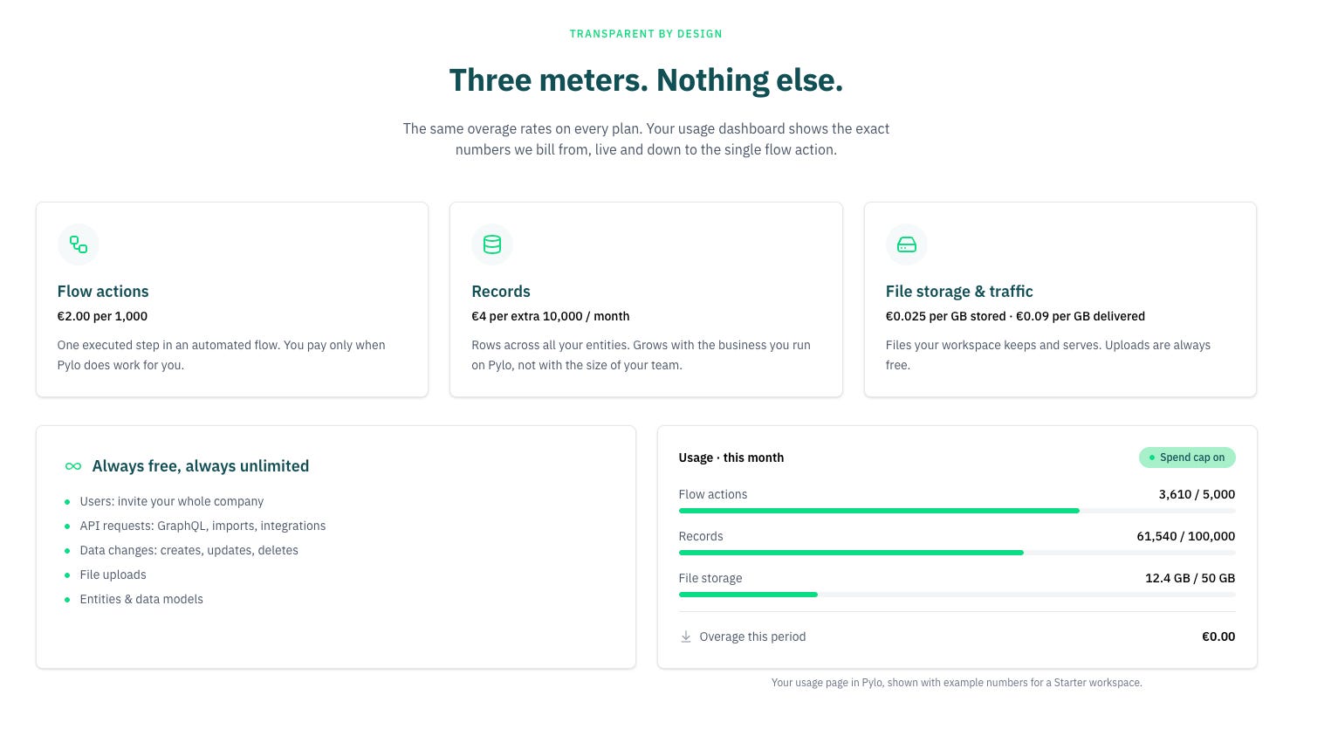This screenshot has height=743, width=1338.
Task: Click the download icon beside Overage this period
Action: pos(686,636)
